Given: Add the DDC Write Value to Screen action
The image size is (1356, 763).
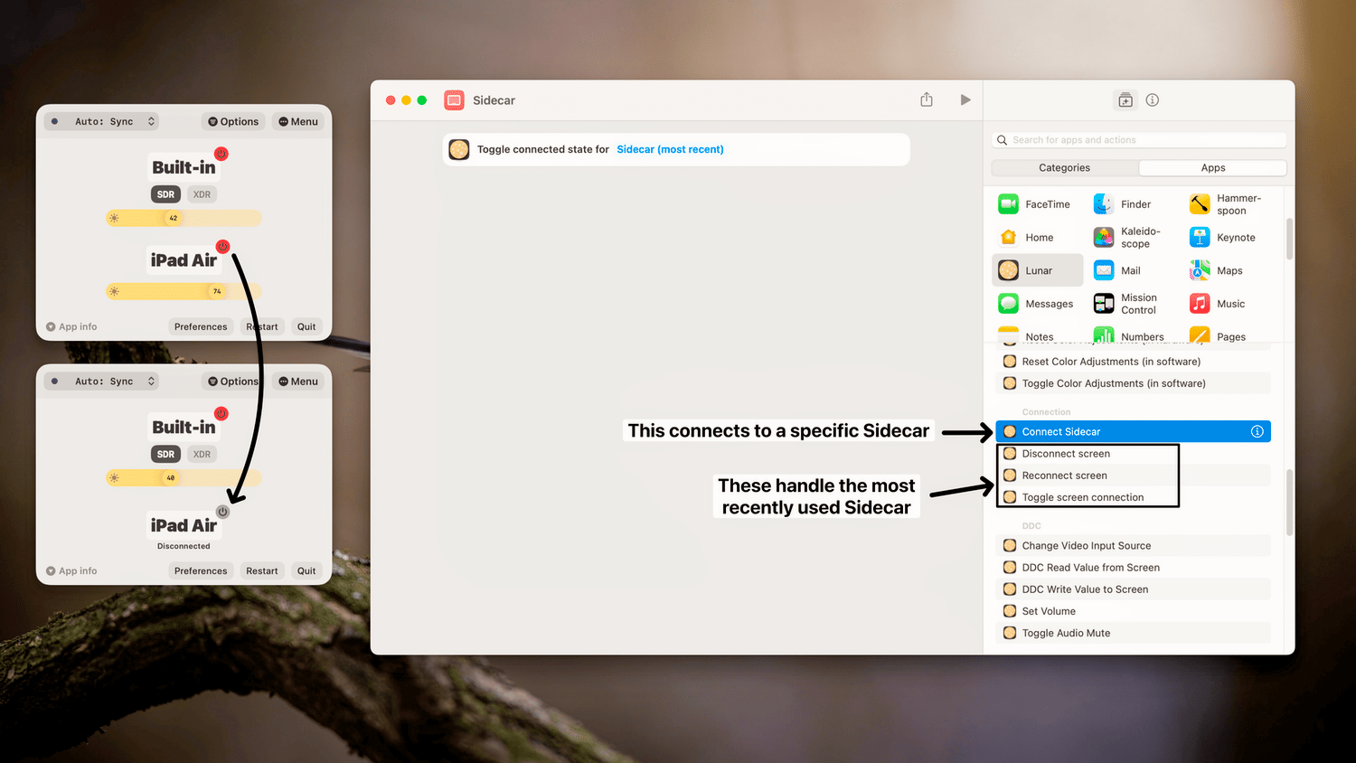Looking at the screenshot, I should [x=1134, y=589].
